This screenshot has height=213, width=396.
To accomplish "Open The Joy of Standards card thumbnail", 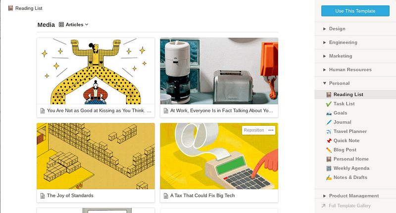I will [x=96, y=156].
